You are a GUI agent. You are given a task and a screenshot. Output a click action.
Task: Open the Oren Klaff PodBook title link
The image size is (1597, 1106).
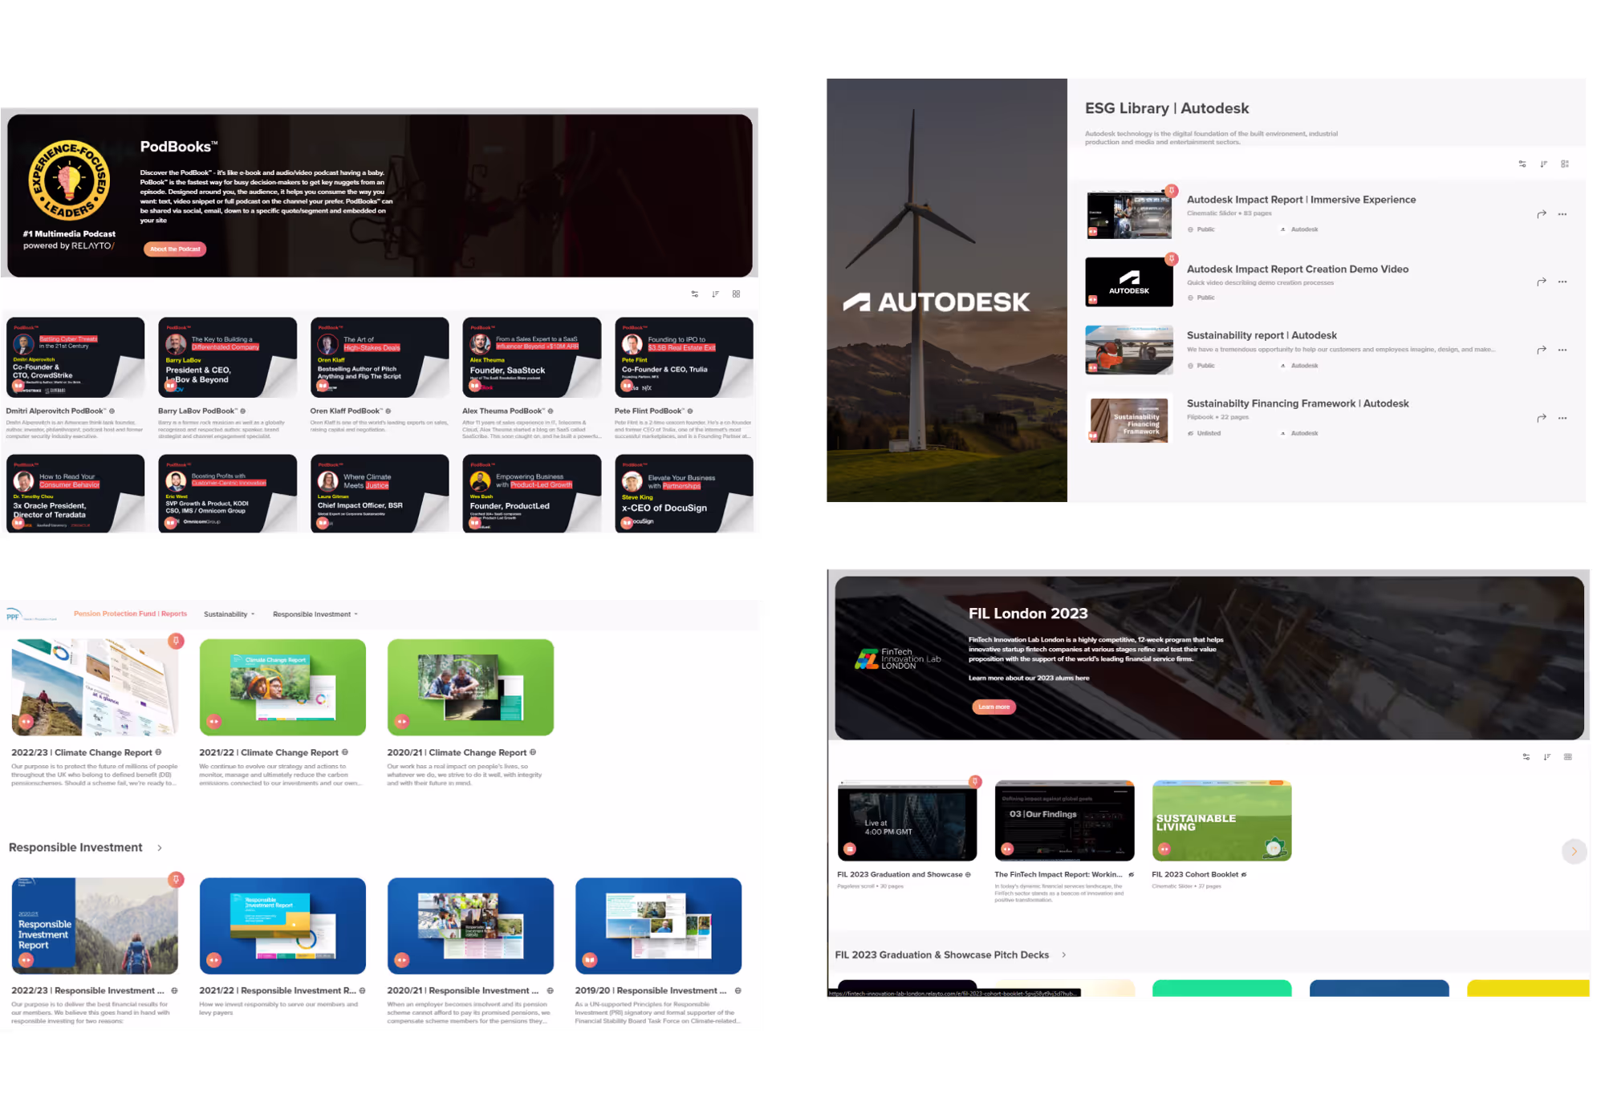(347, 411)
